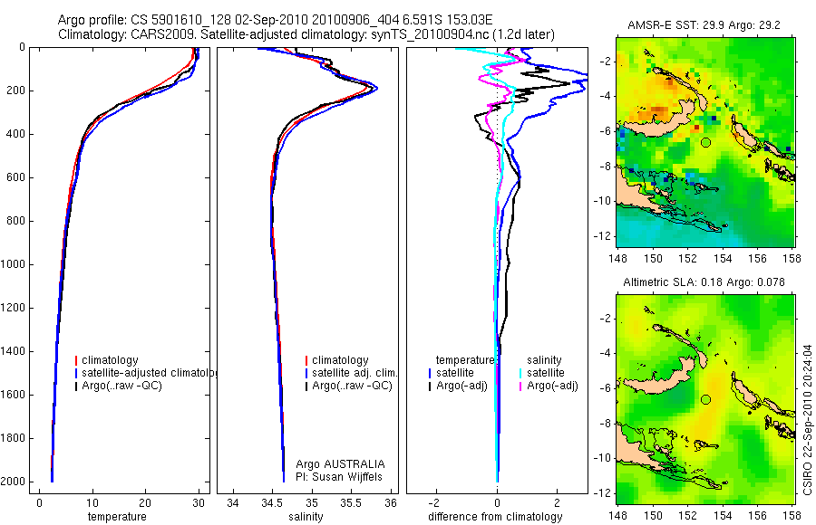
Task: Click the 'PI: Susan Wijffels' text
Action: [339, 477]
